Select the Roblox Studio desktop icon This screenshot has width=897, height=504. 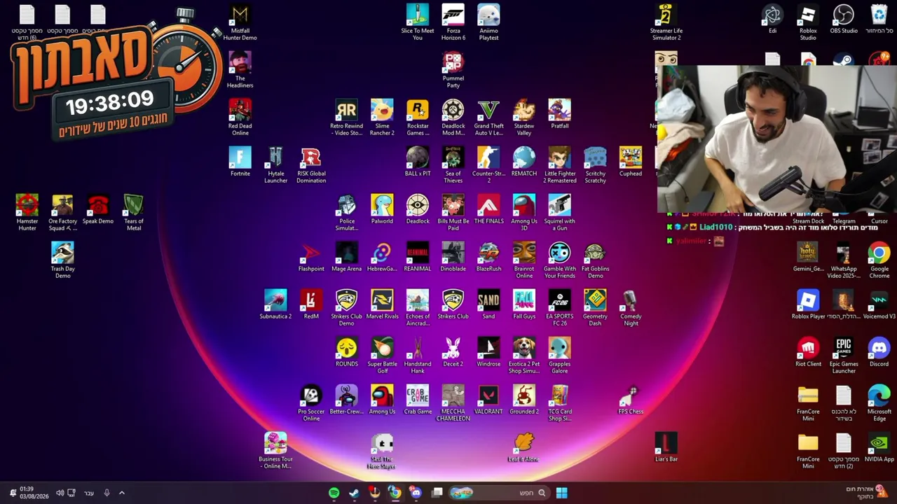point(808,22)
